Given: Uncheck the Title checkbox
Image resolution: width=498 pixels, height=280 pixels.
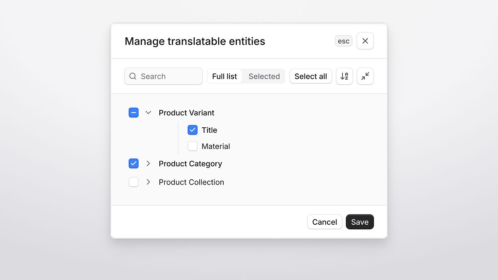Looking at the screenshot, I should (x=192, y=129).
